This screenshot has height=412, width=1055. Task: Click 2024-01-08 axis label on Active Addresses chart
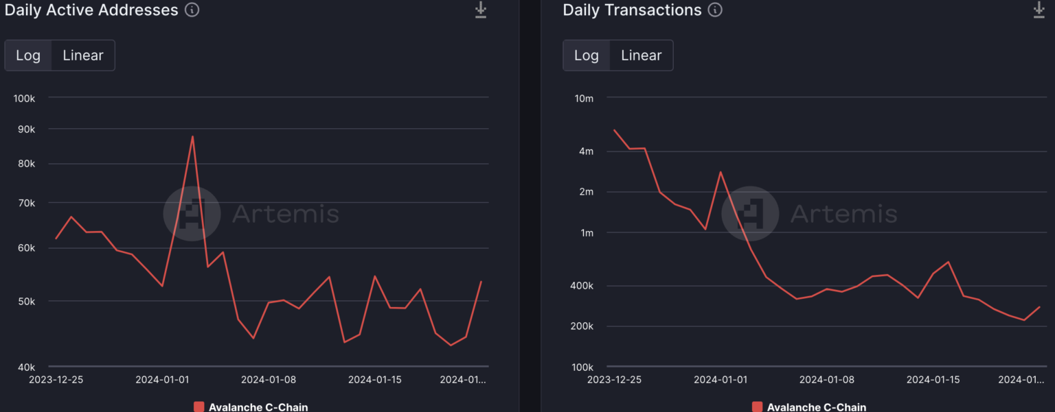[270, 380]
